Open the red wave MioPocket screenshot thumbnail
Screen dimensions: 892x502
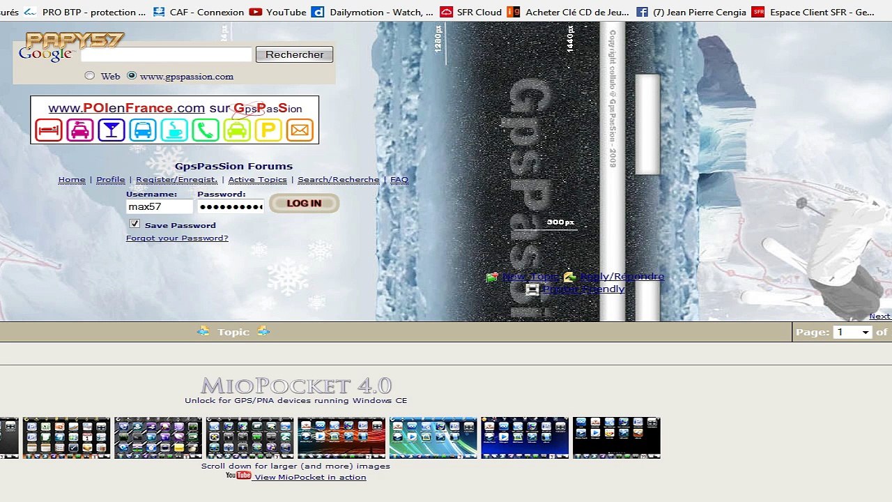click(x=341, y=438)
